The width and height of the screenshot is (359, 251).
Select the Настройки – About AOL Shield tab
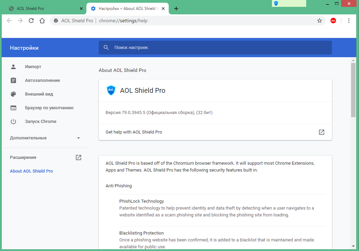(128, 9)
